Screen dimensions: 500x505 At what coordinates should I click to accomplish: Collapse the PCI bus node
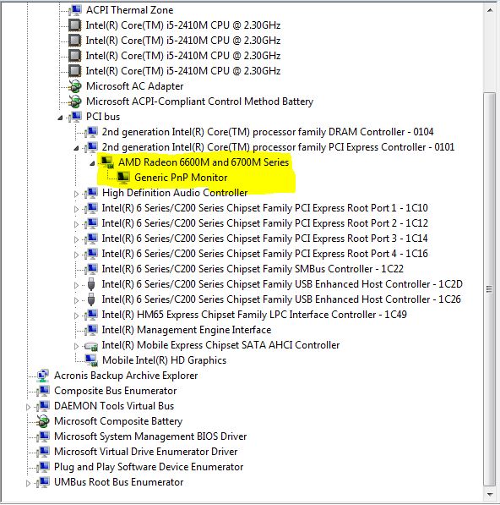click(x=60, y=118)
